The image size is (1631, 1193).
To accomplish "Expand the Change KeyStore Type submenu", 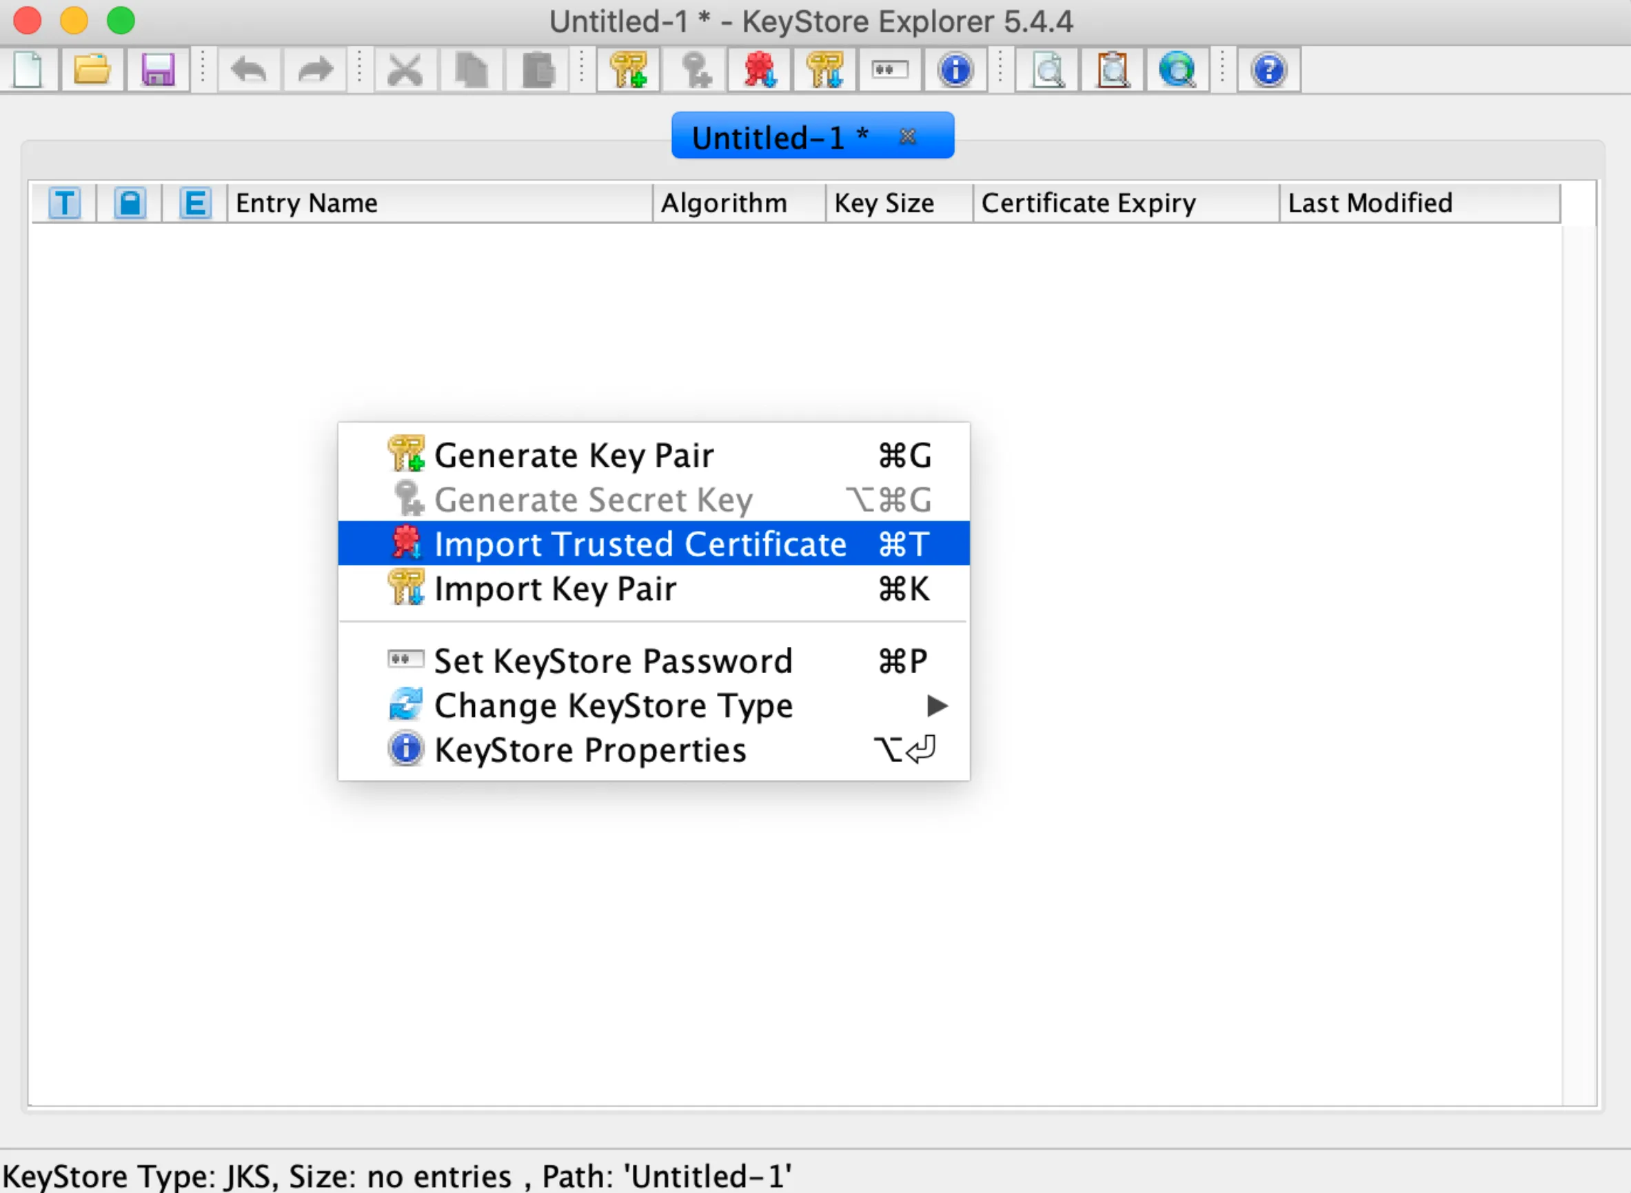I will click(653, 705).
